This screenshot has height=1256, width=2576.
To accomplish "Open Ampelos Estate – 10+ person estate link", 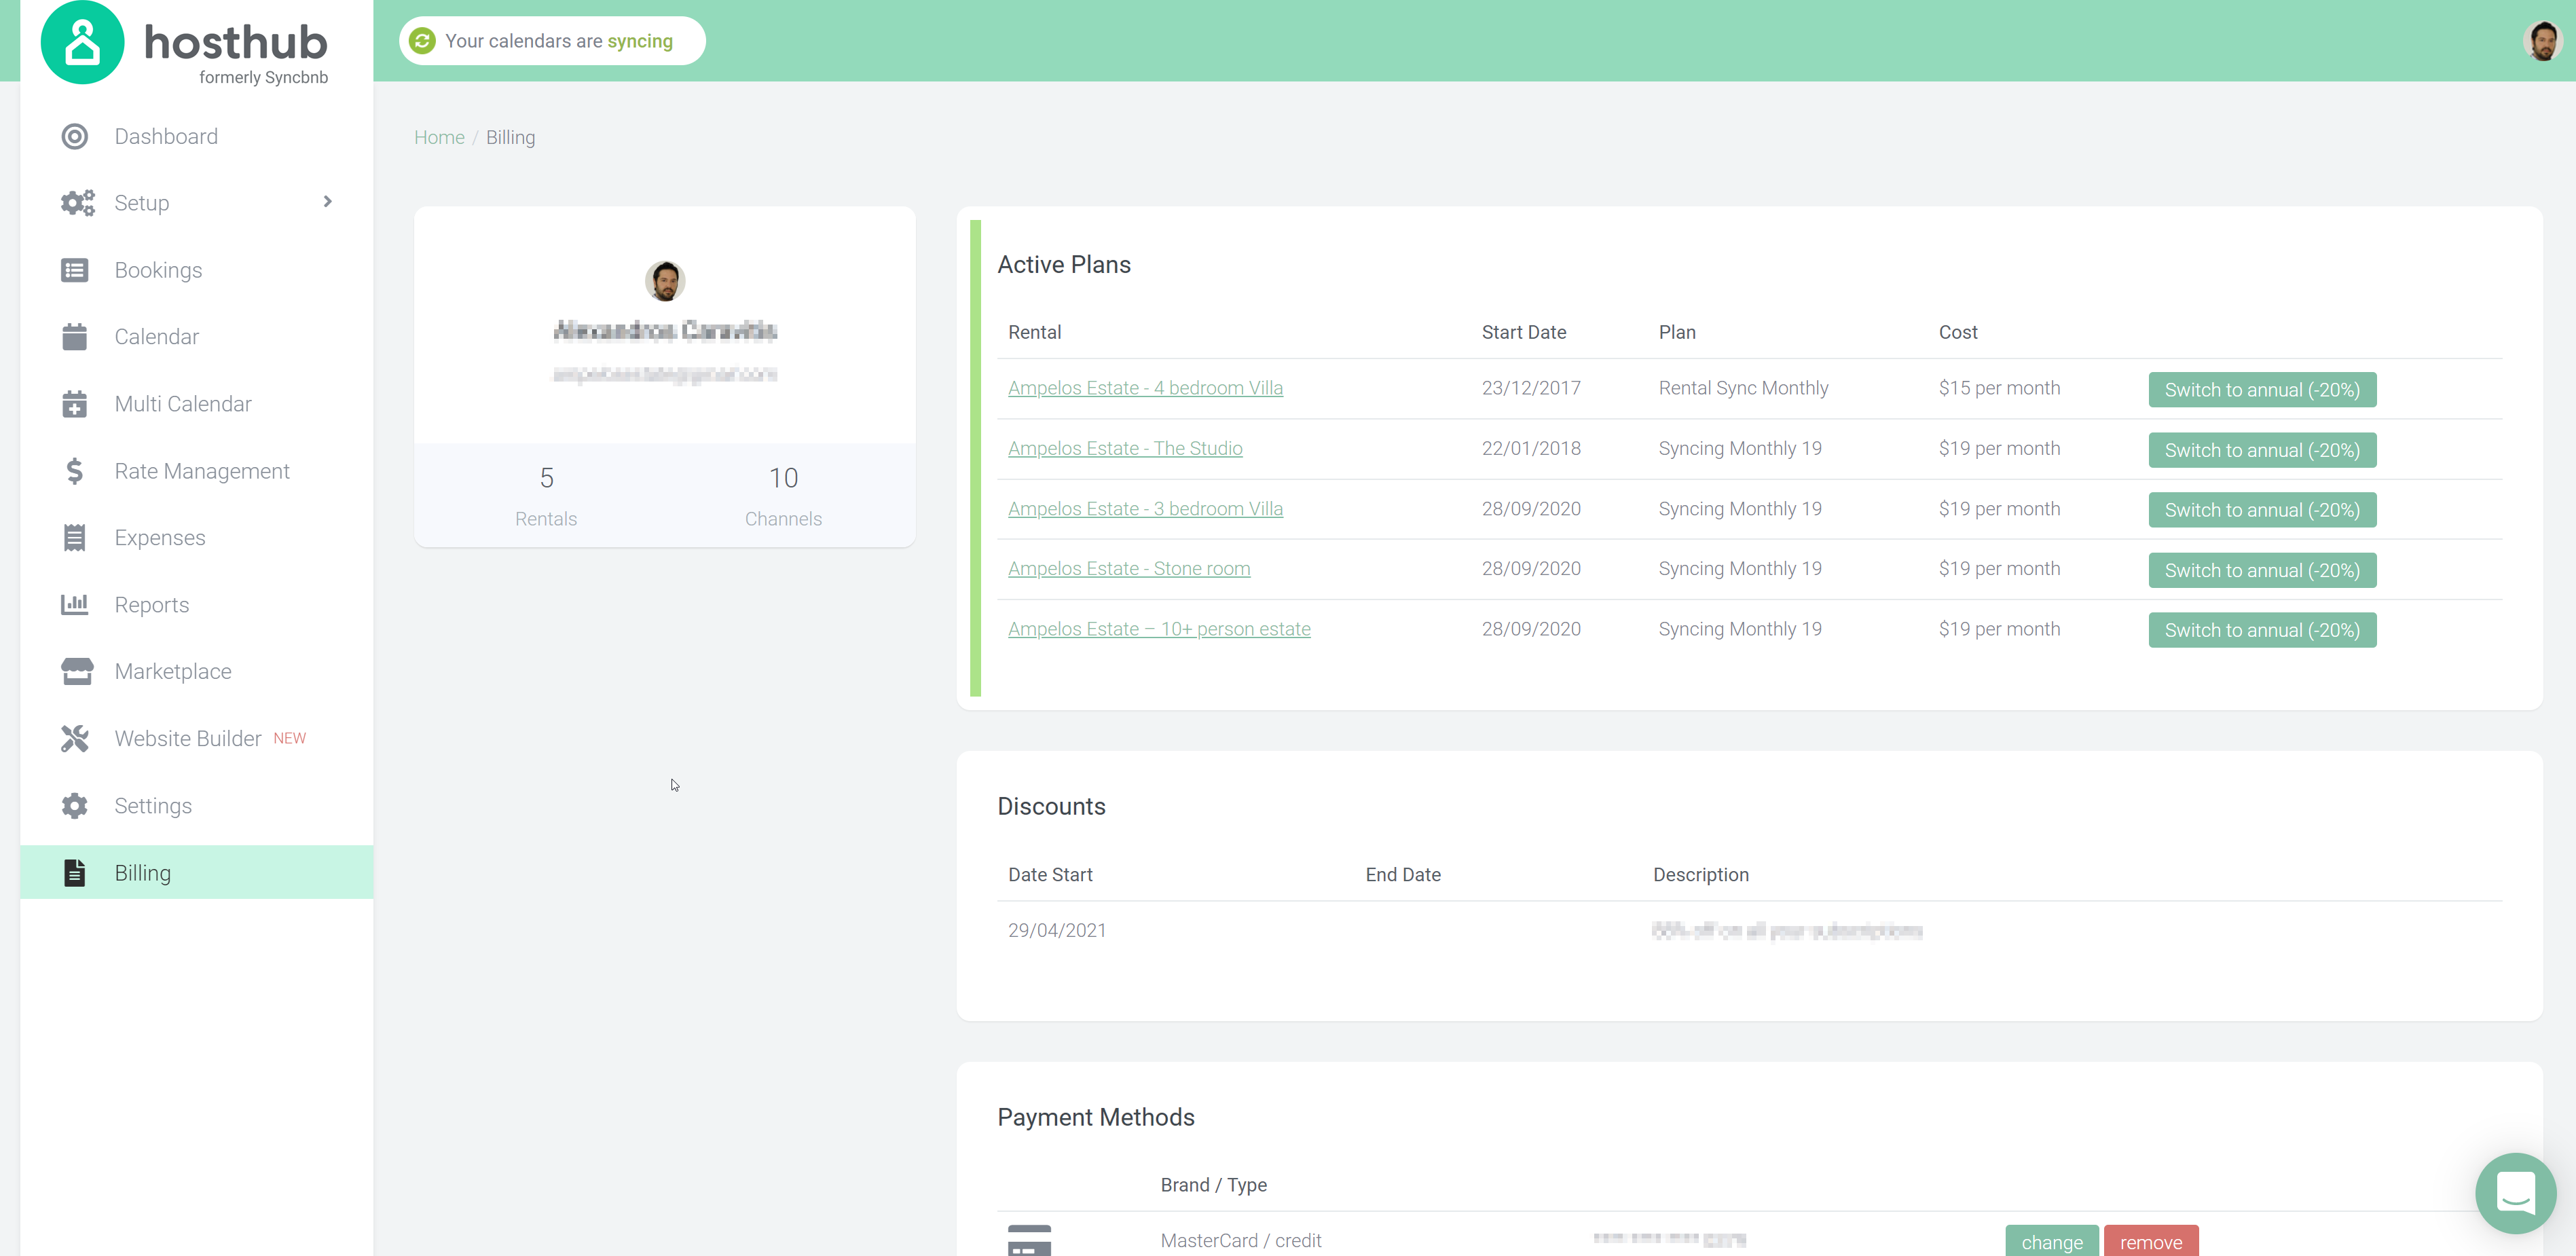I will [1159, 629].
